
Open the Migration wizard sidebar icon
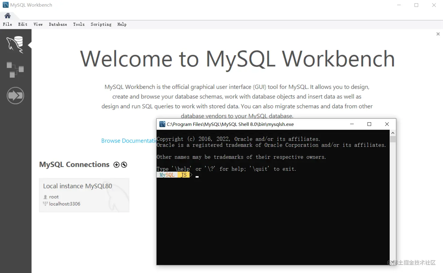tap(15, 96)
